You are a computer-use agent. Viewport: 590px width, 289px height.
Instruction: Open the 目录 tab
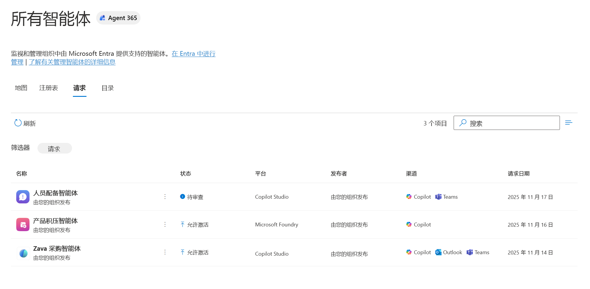coord(108,88)
